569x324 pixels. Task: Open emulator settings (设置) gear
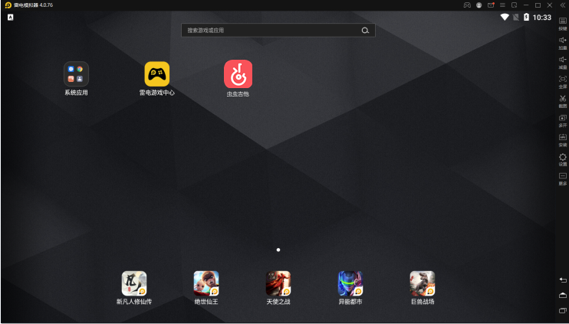coord(562,158)
